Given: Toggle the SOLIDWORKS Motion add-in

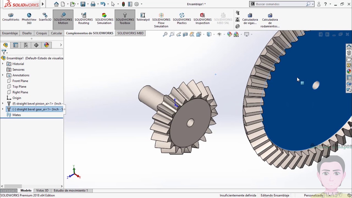Looking at the screenshot, I should pyautogui.click(x=63, y=19).
